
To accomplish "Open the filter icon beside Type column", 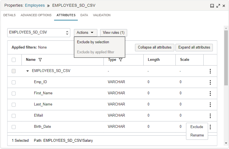I will [120, 60].
